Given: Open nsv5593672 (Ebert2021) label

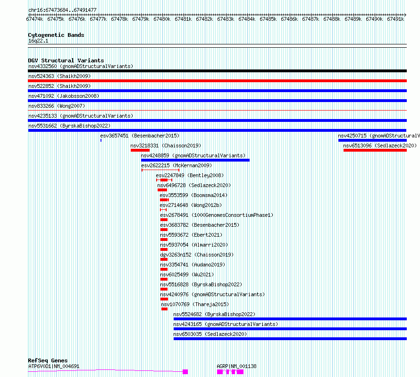Looking at the screenshot, I should (191, 235).
